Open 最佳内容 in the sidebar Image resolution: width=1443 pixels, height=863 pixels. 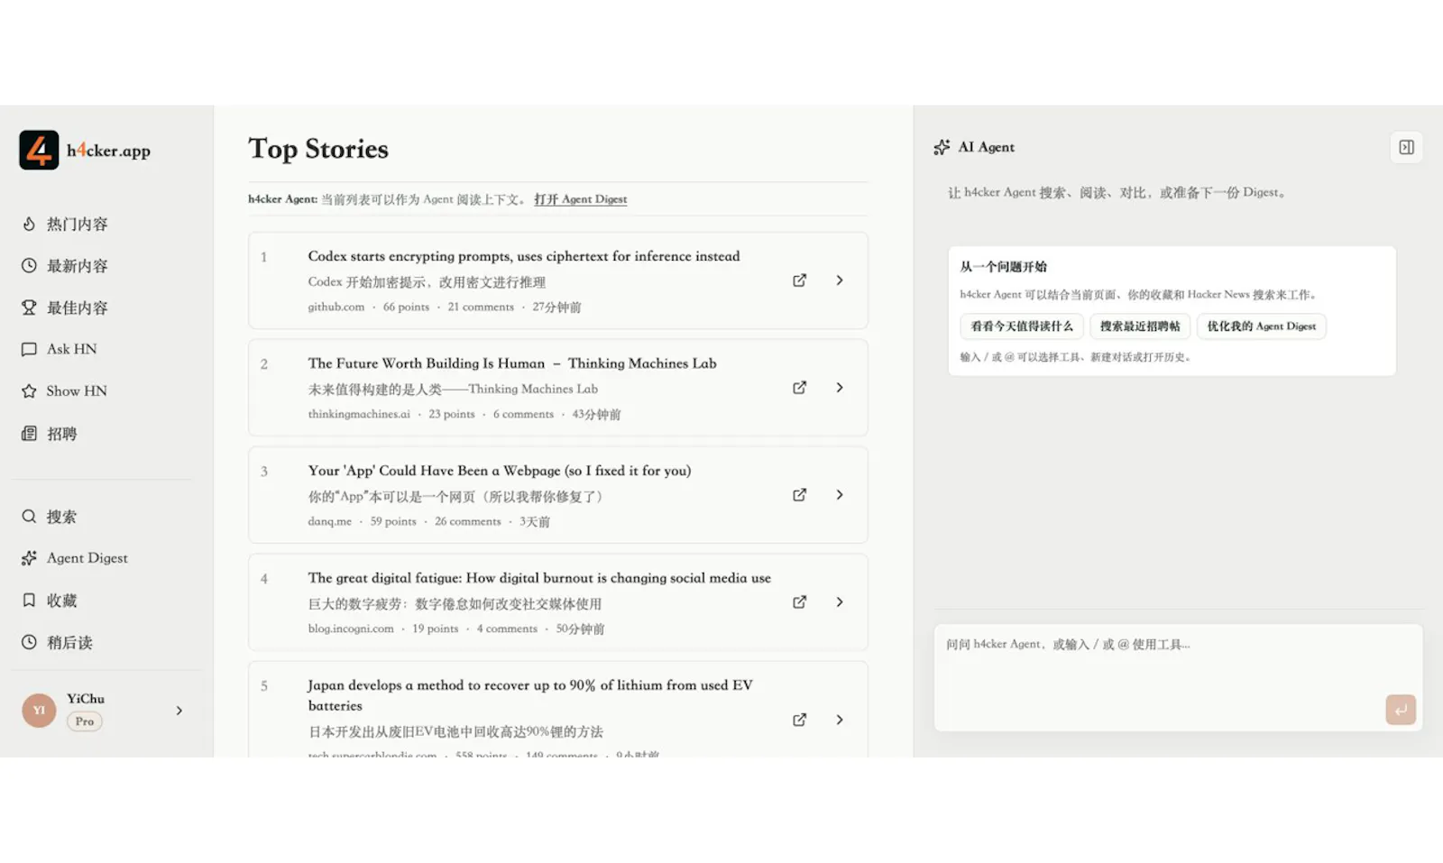click(x=77, y=308)
